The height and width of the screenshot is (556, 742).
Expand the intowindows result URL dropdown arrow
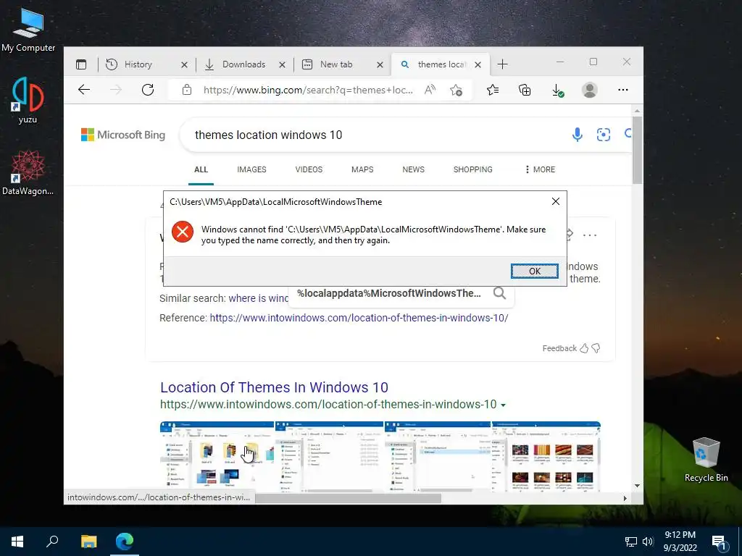tap(503, 405)
